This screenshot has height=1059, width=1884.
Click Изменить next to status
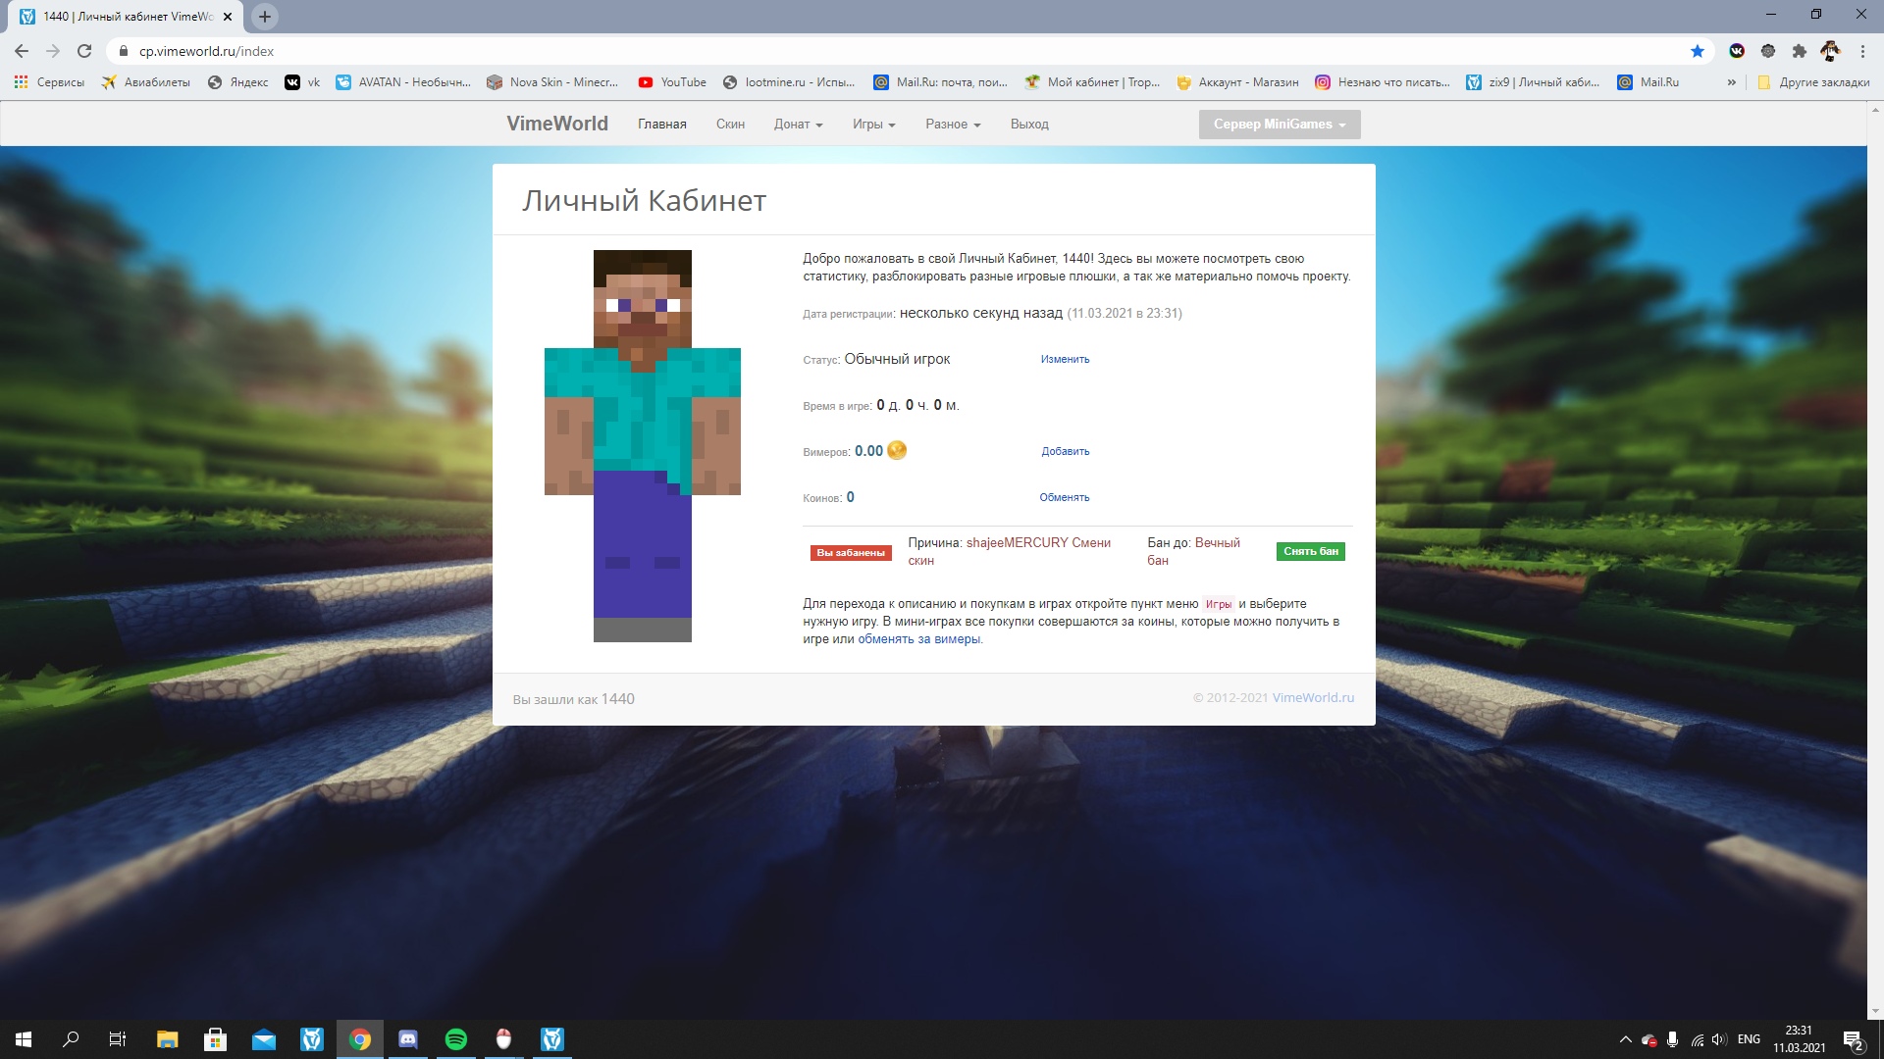(x=1065, y=360)
